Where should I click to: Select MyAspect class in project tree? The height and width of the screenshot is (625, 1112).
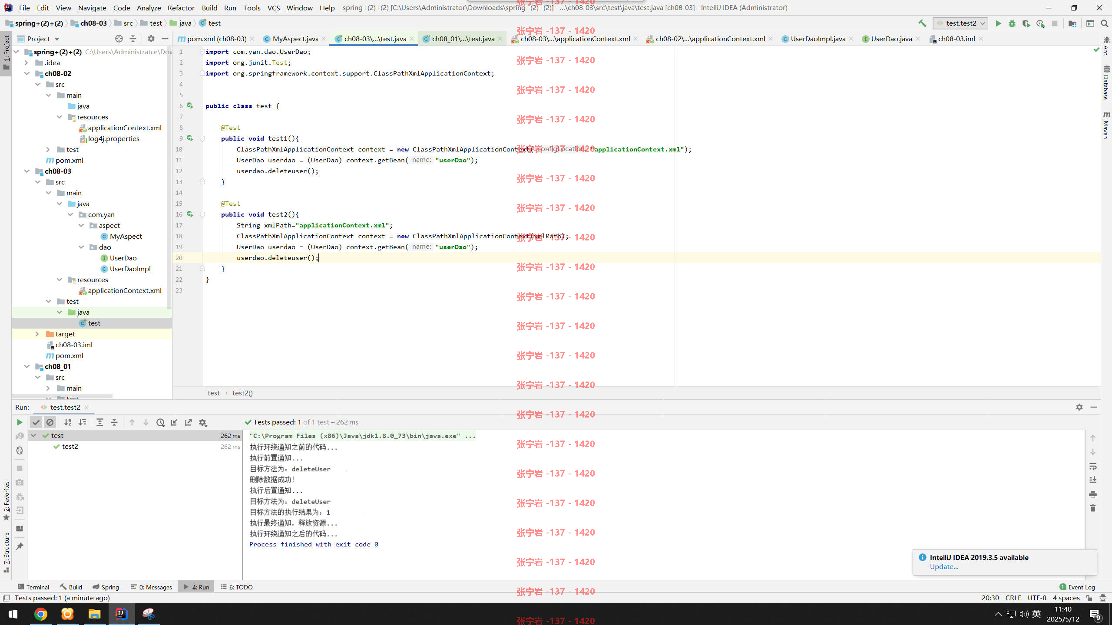coord(126,236)
